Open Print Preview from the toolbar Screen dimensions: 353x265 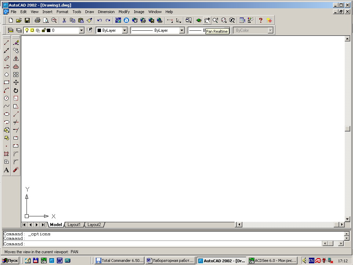46,20
